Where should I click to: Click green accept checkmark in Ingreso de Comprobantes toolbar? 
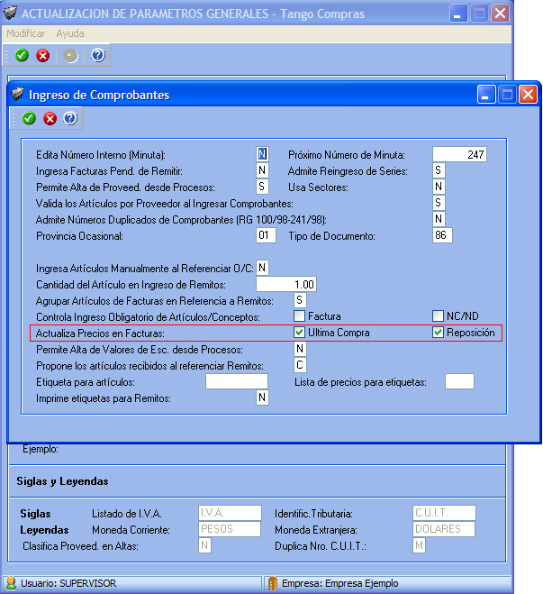click(29, 118)
